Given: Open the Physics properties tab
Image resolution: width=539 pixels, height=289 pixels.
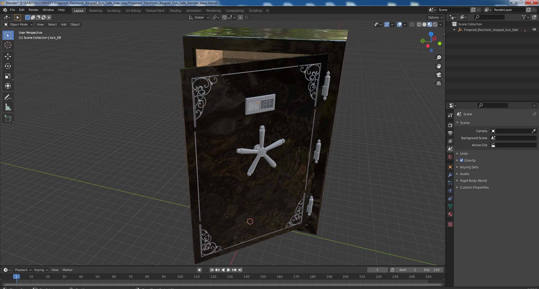Looking at the screenshot, I should (450, 191).
